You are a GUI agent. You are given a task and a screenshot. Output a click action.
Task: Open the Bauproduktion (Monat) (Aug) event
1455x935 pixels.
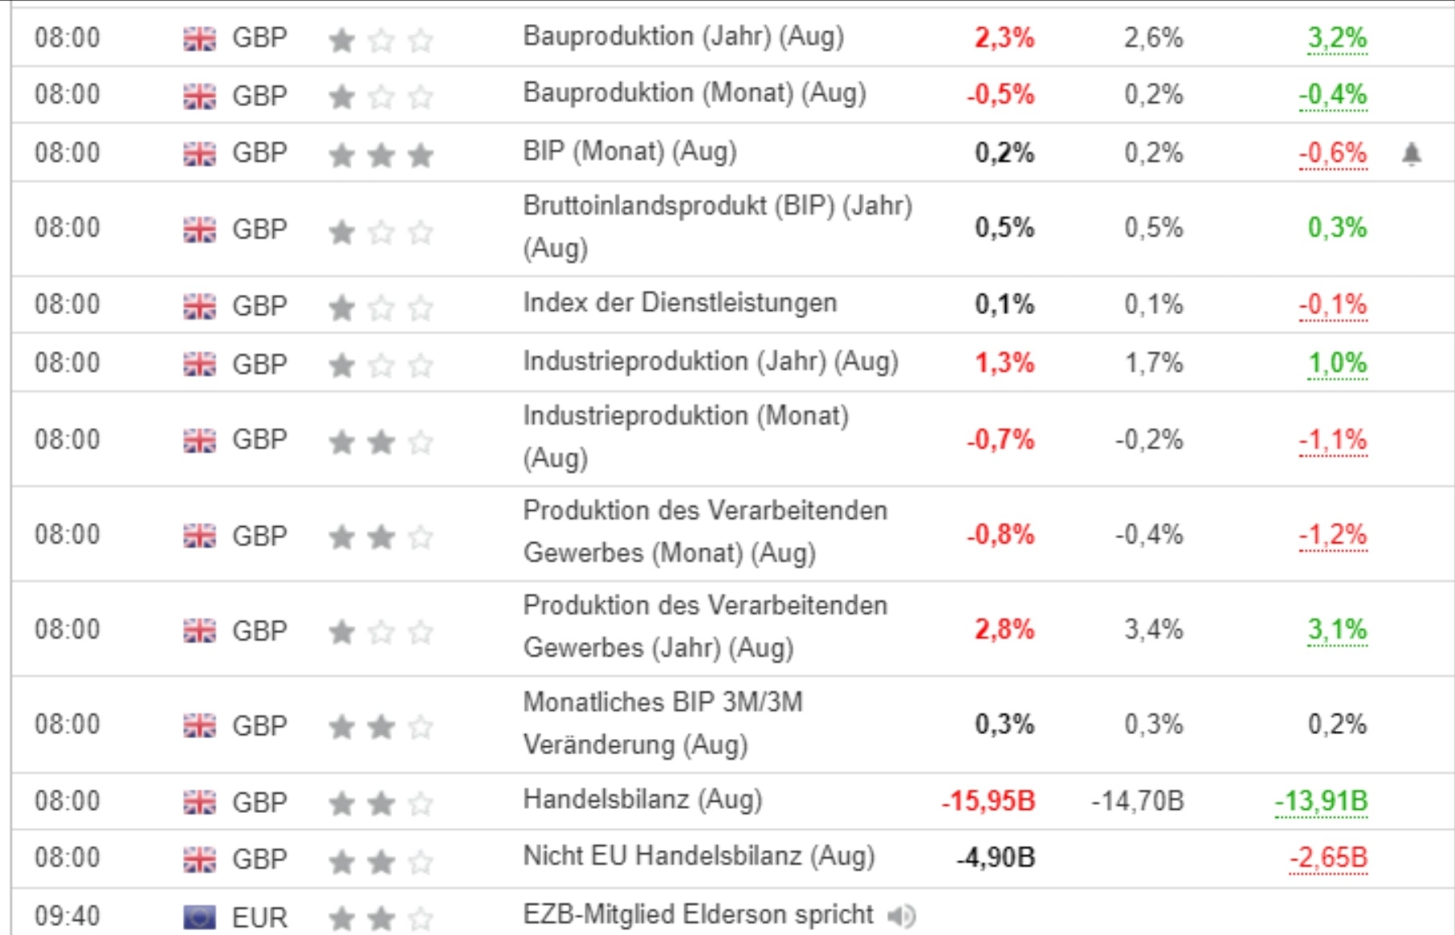(694, 94)
